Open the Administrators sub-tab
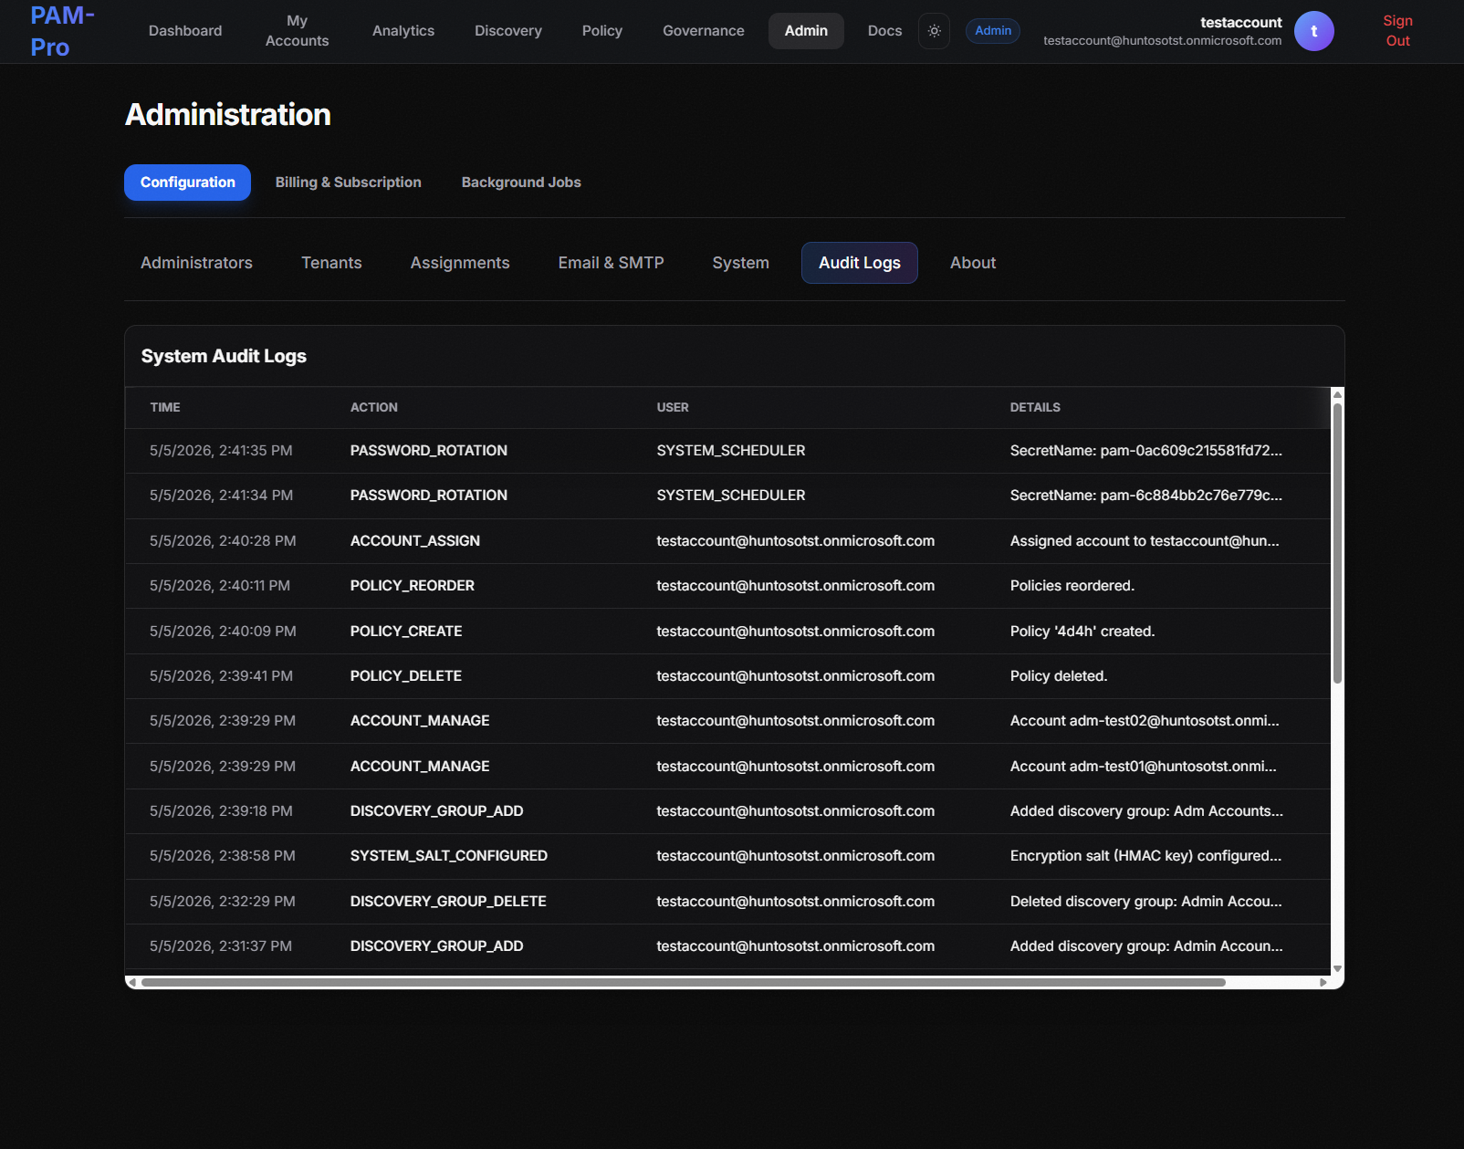 click(x=196, y=263)
